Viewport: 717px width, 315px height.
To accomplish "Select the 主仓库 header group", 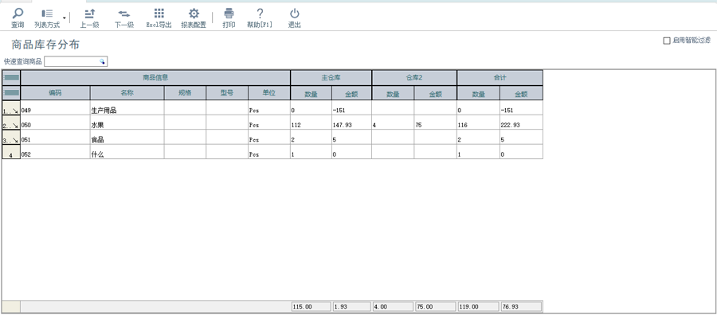I will pyautogui.click(x=331, y=78).
